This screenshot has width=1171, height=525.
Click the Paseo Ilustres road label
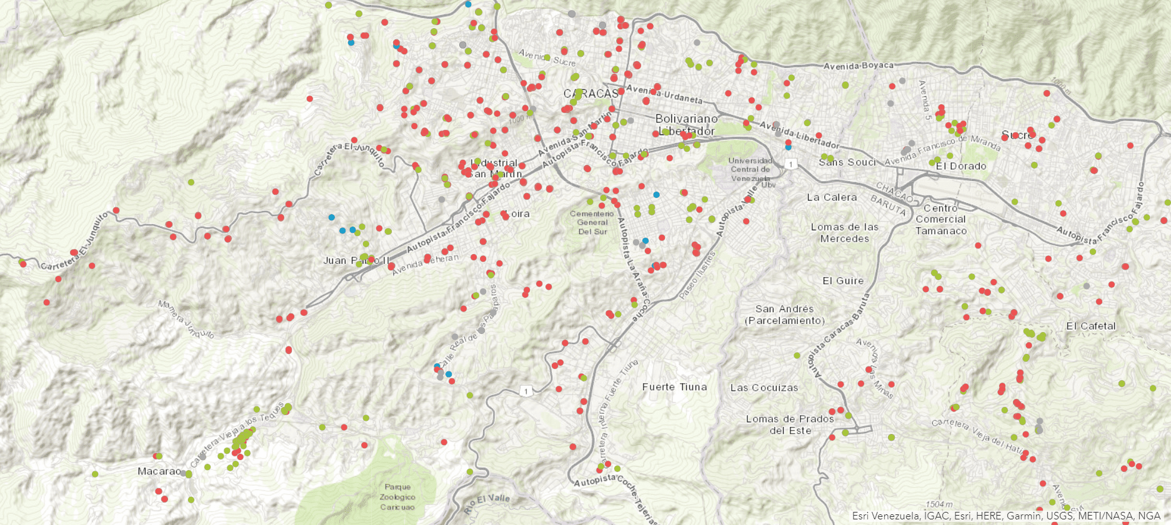[696, 275]
